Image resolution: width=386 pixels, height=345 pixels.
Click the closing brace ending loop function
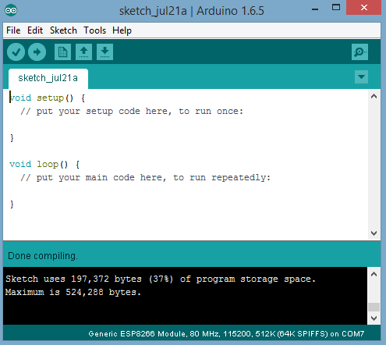pyautogui.click(x=12, y=205)
